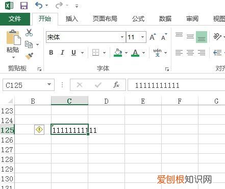Click the Name Box showing C125
This screenshot has width=225, height=189.
click(24, 85)
